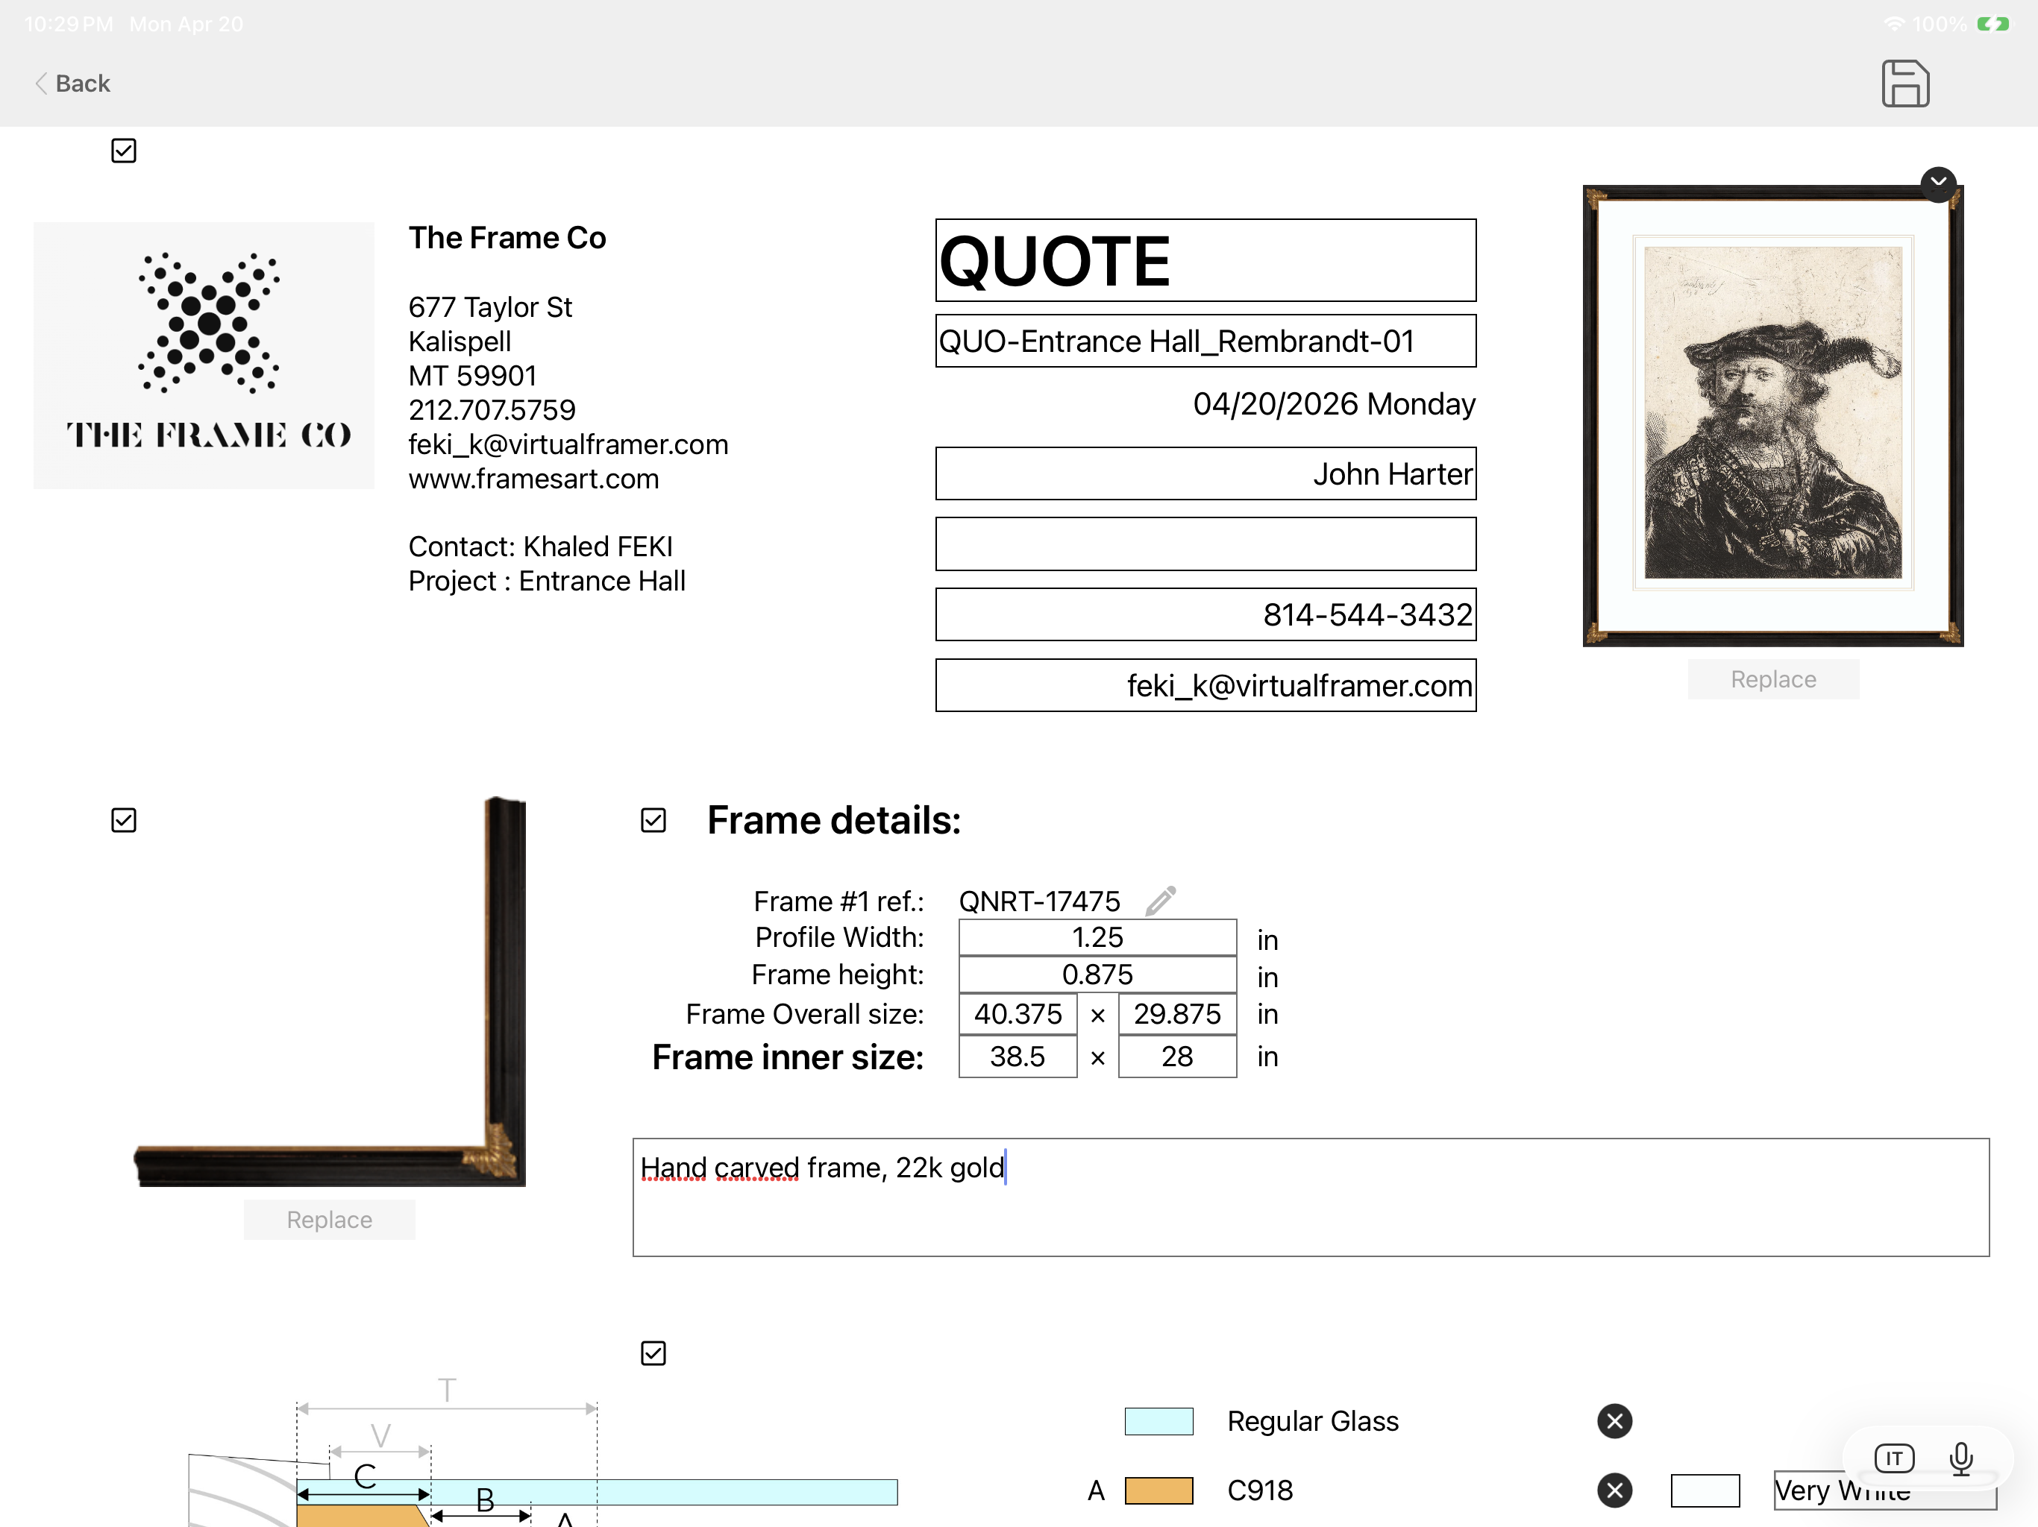Screen dimensions: 2038x1527
Task: Remove the C918 mat item
Action: pyautogui.click(x=1614, y=1489)
